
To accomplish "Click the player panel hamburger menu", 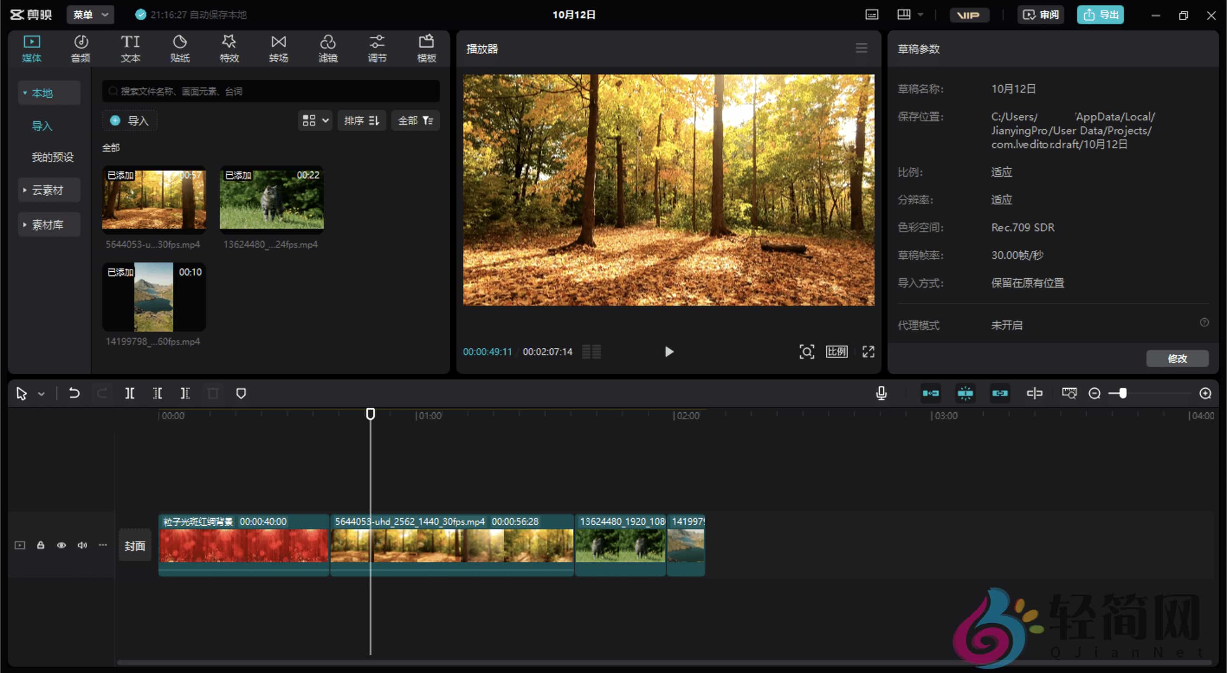I will [x=861, y=49].
